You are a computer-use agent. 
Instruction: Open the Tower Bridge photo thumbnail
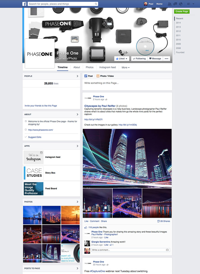point(32,215)
